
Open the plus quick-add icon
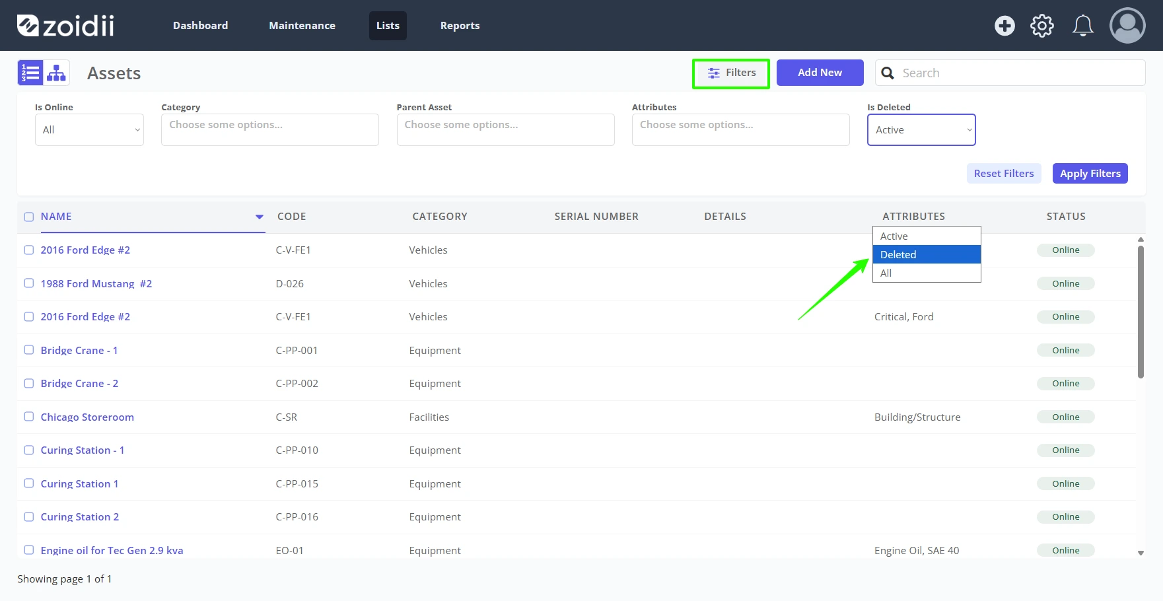[x=1004, y=26]
